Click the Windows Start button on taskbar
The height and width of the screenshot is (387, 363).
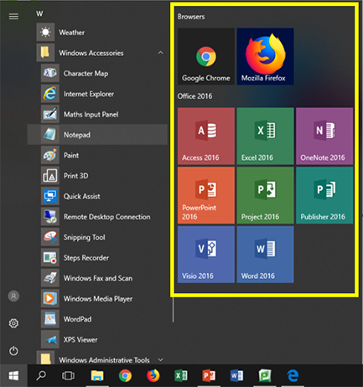[x=13, y=375]
